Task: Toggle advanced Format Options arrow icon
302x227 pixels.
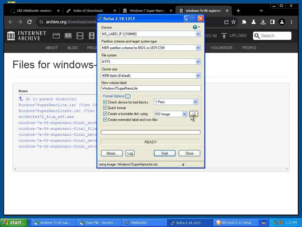Action: click(x=128, y=96)
